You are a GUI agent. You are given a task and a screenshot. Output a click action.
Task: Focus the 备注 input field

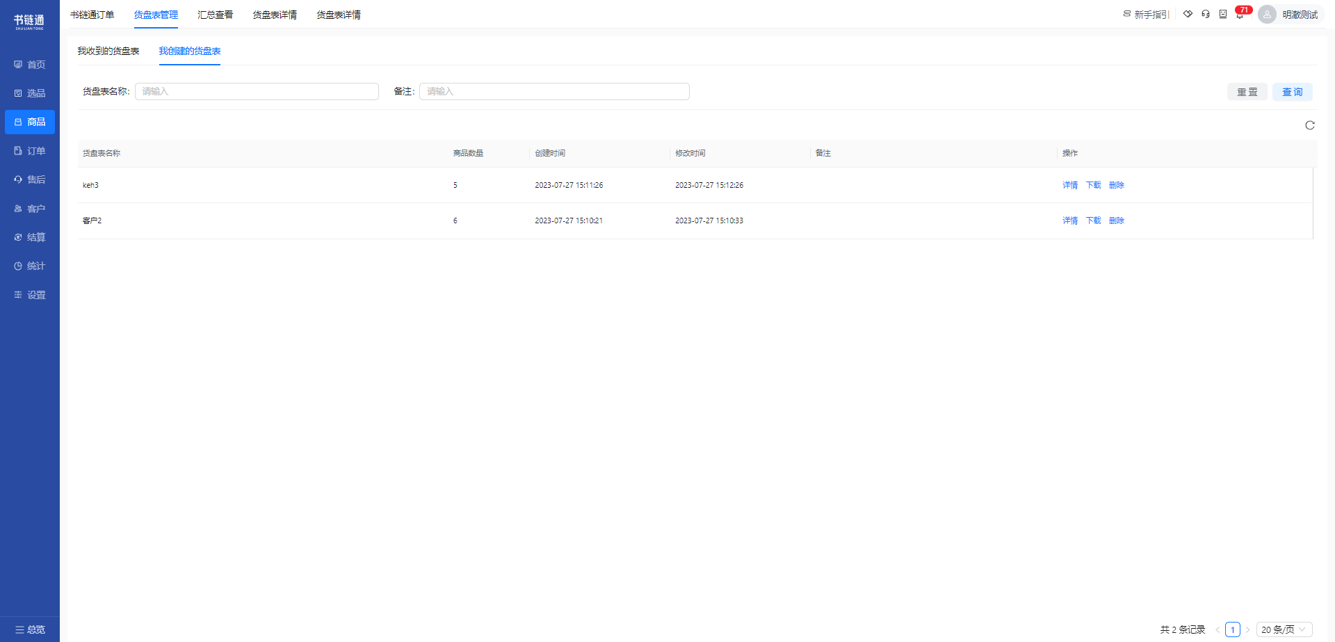point(554,91)
